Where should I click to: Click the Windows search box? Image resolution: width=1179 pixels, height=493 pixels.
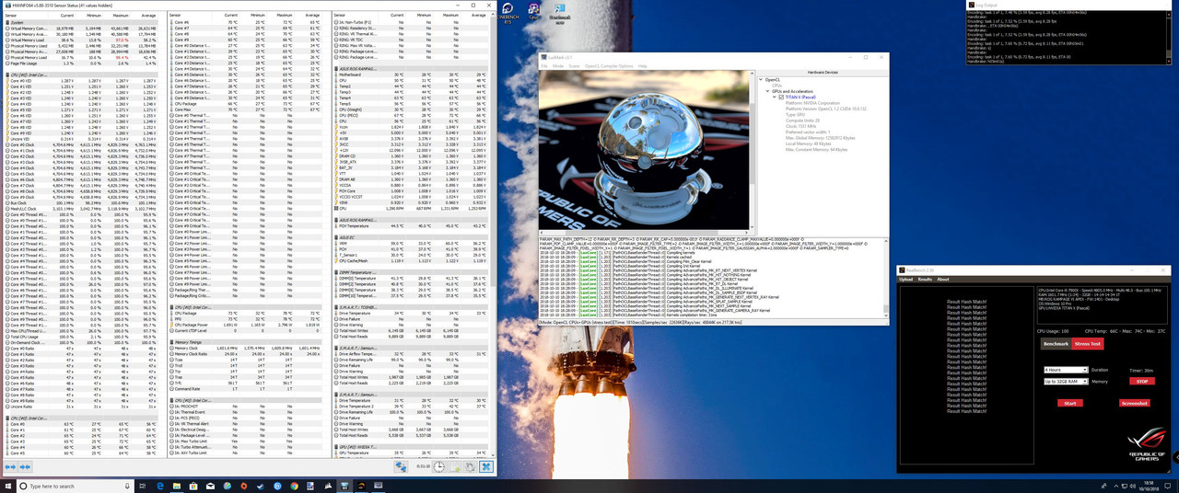76,486
